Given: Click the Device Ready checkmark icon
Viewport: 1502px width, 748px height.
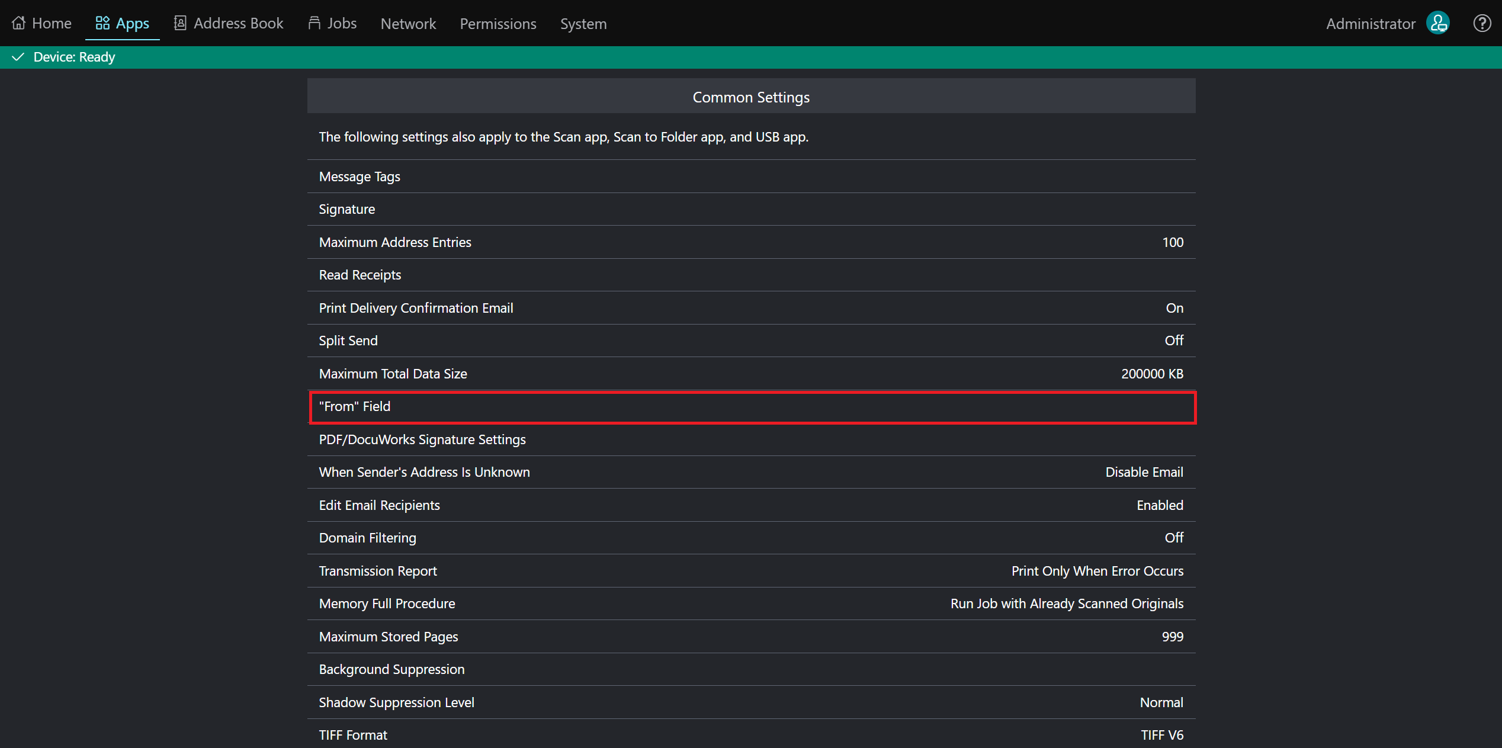Looking at the screenshot, I should (x=18, y=57).
